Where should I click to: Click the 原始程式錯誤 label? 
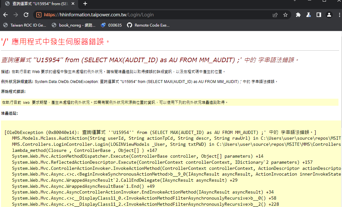13,92
